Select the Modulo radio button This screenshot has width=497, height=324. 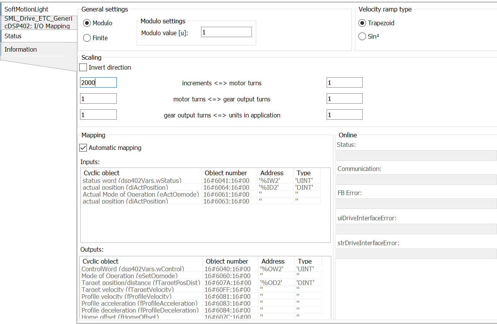click(x=87, y=23)
